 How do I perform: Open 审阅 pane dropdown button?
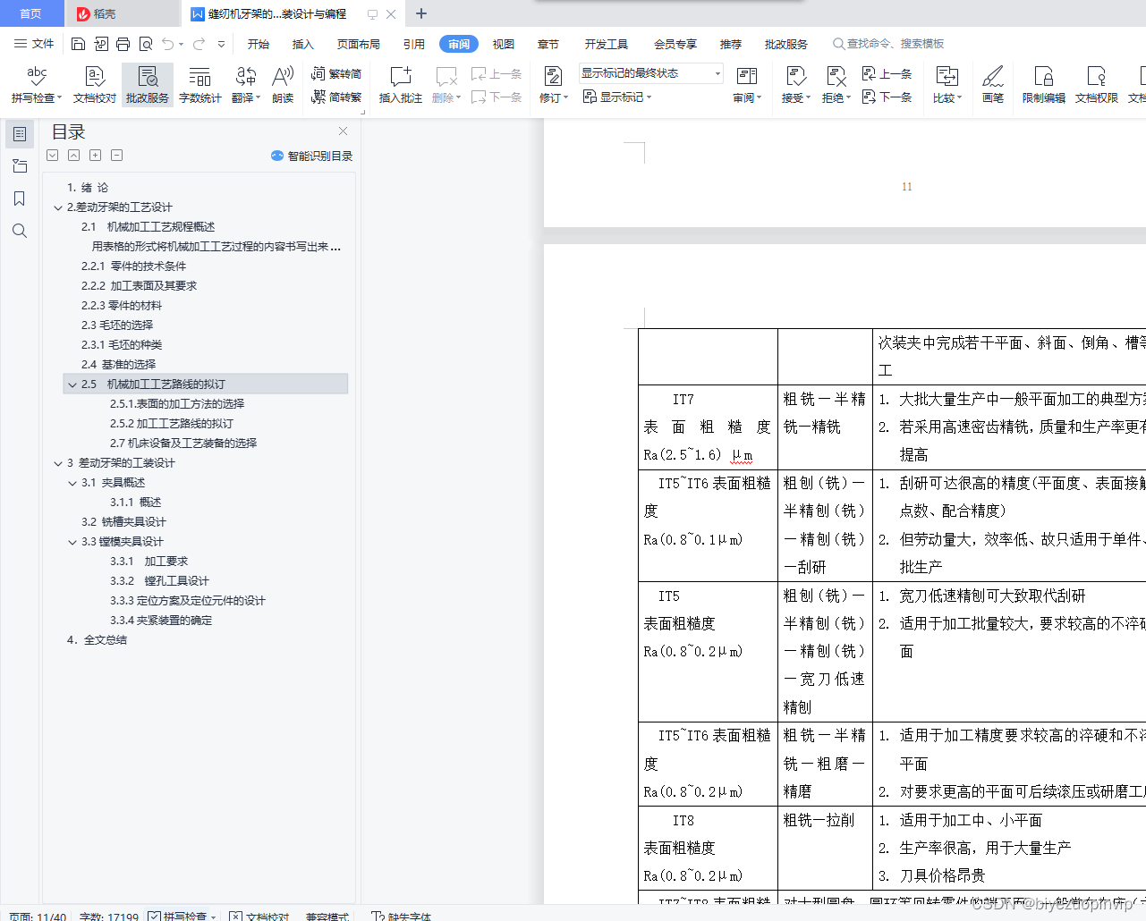[747, 85]
